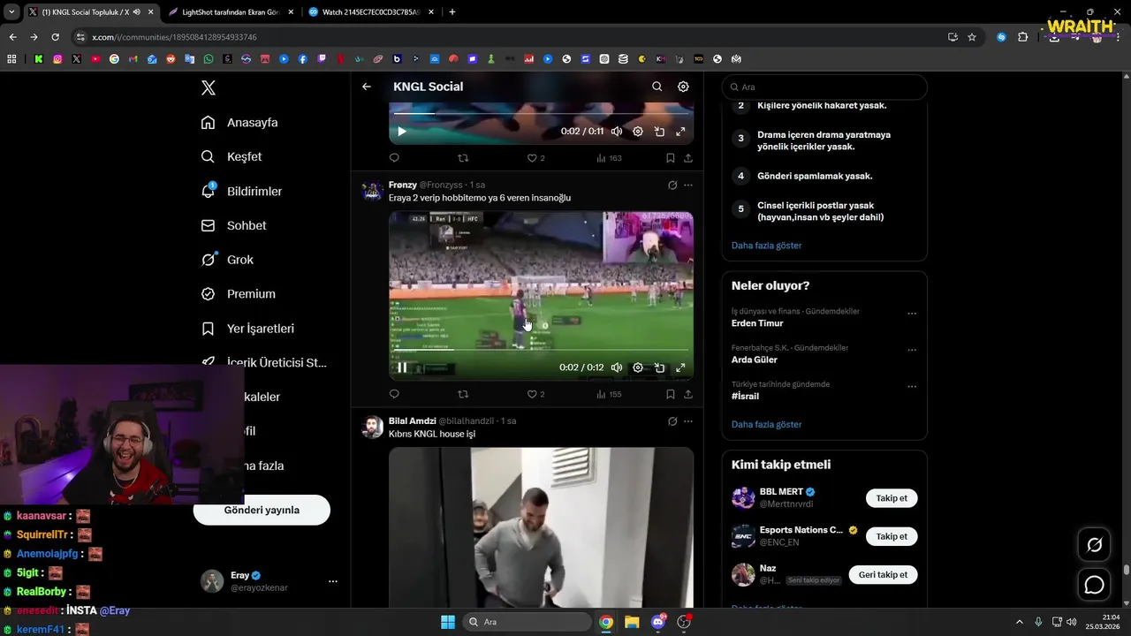The height and width of the screenshot is (636, 1131).
Task: Repost the Frønzy post
Action: tap(463, 394)
